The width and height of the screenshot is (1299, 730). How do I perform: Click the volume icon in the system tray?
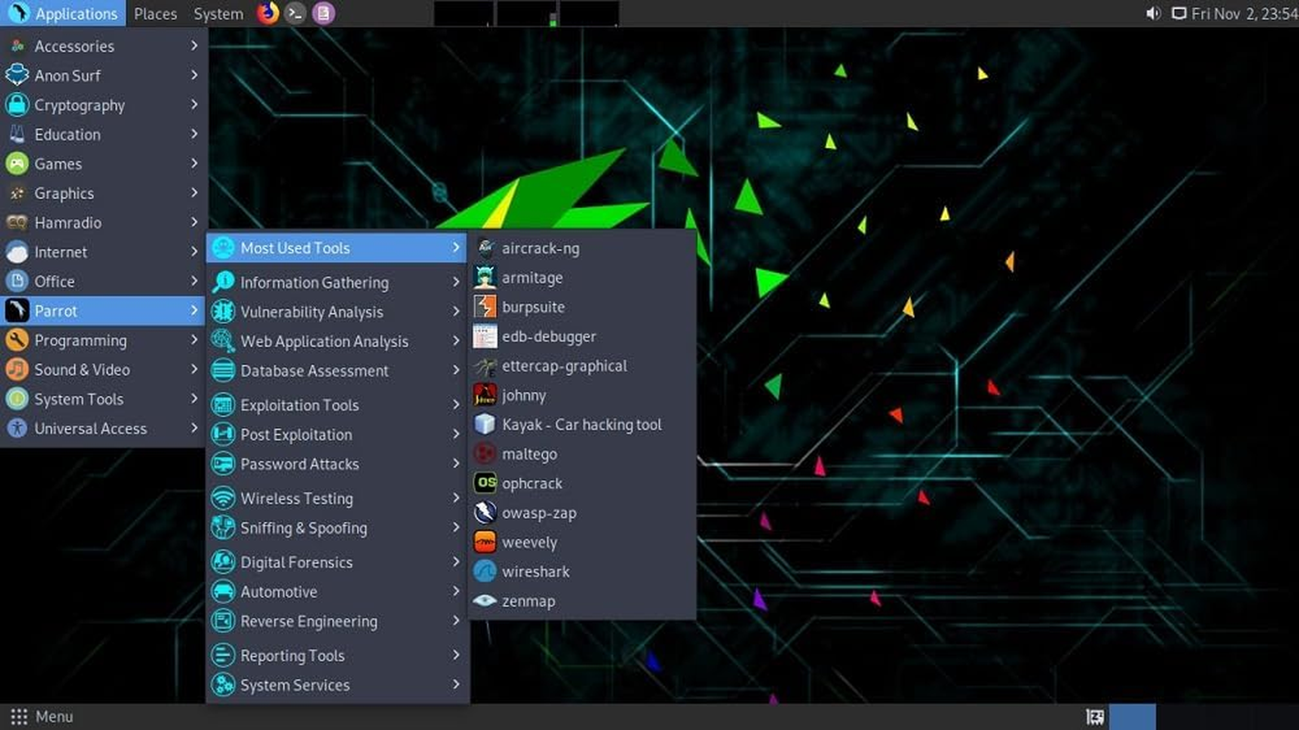point(1153,13)
